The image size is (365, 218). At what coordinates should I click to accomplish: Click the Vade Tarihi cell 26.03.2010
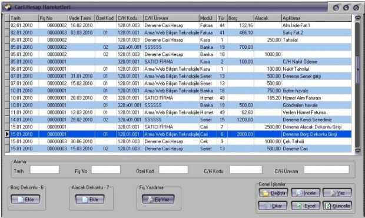81,98
